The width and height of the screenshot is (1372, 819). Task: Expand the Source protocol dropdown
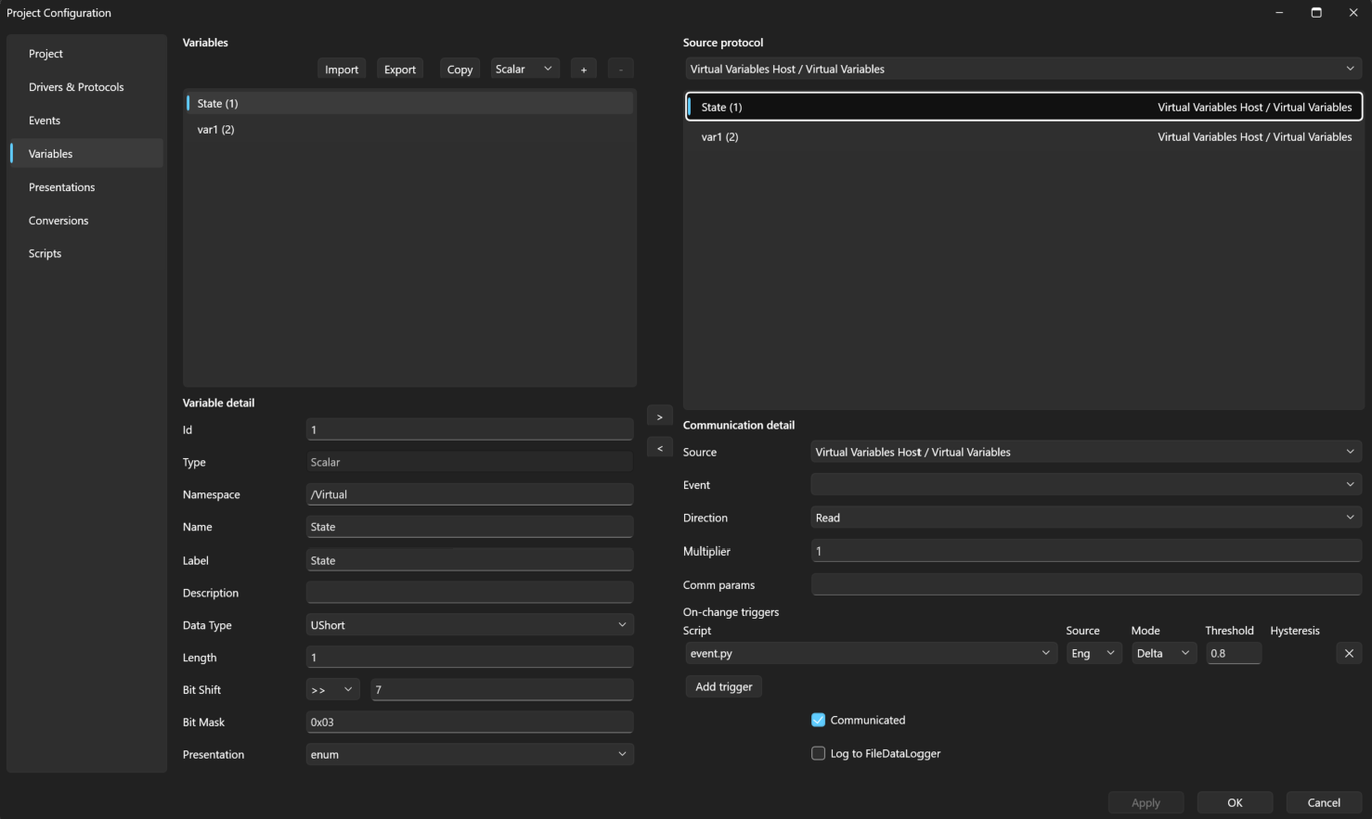tap(1023, 70)
